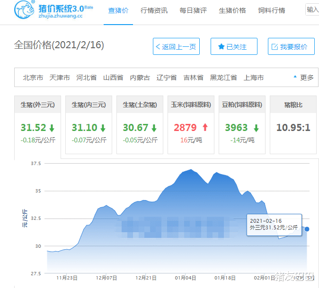Screen dimensions: 319x288
Task: Click the -0.18元/公斤 change value
Action: 38,140
